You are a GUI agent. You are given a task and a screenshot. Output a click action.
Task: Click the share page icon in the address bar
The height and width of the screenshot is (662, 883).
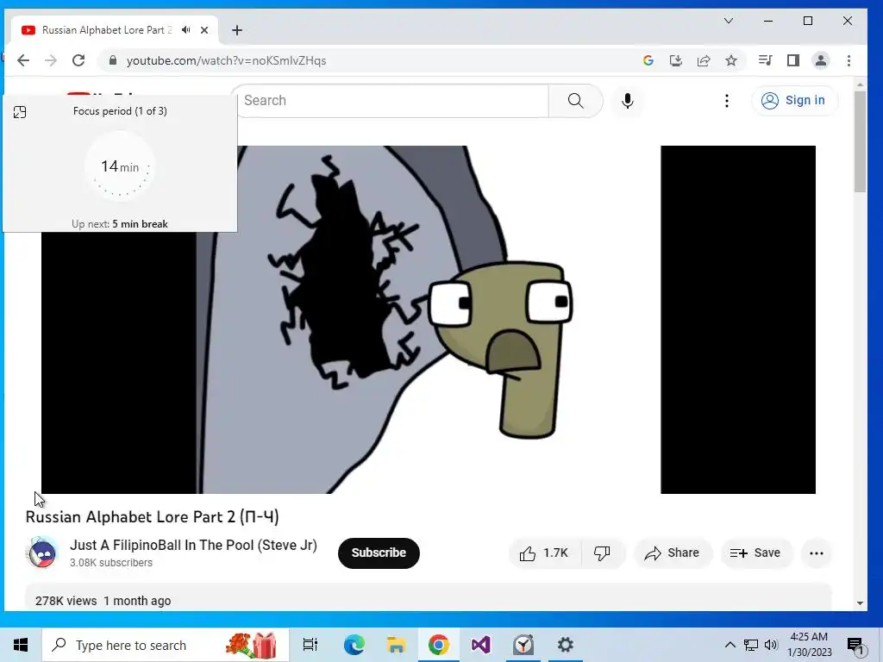click(704, 61)
